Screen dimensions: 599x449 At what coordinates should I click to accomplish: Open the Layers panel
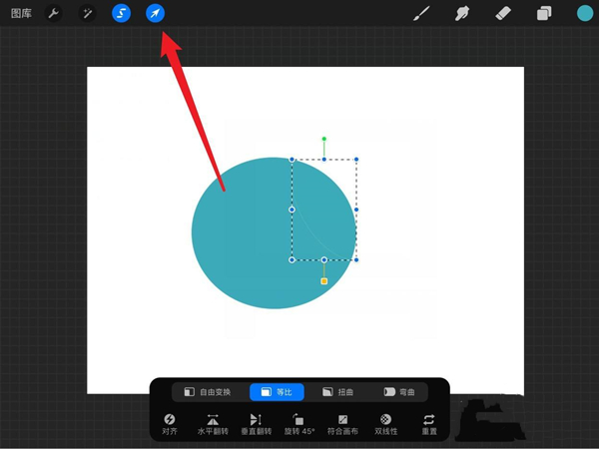[x=544, y=14]
